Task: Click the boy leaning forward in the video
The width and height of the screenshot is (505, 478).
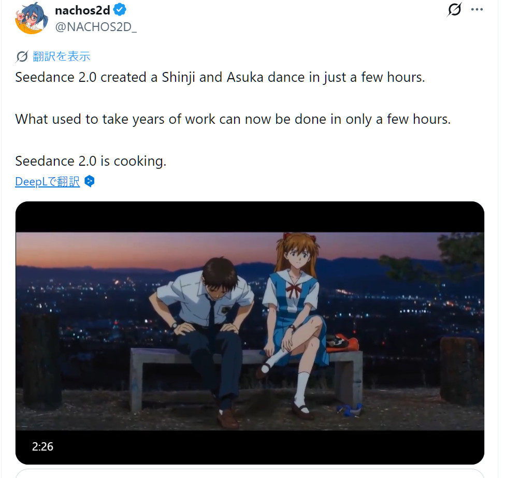Action: [207, 321]
